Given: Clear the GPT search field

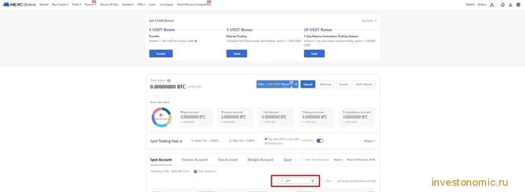Looking at the screenshot, I should tap(313, 181).
